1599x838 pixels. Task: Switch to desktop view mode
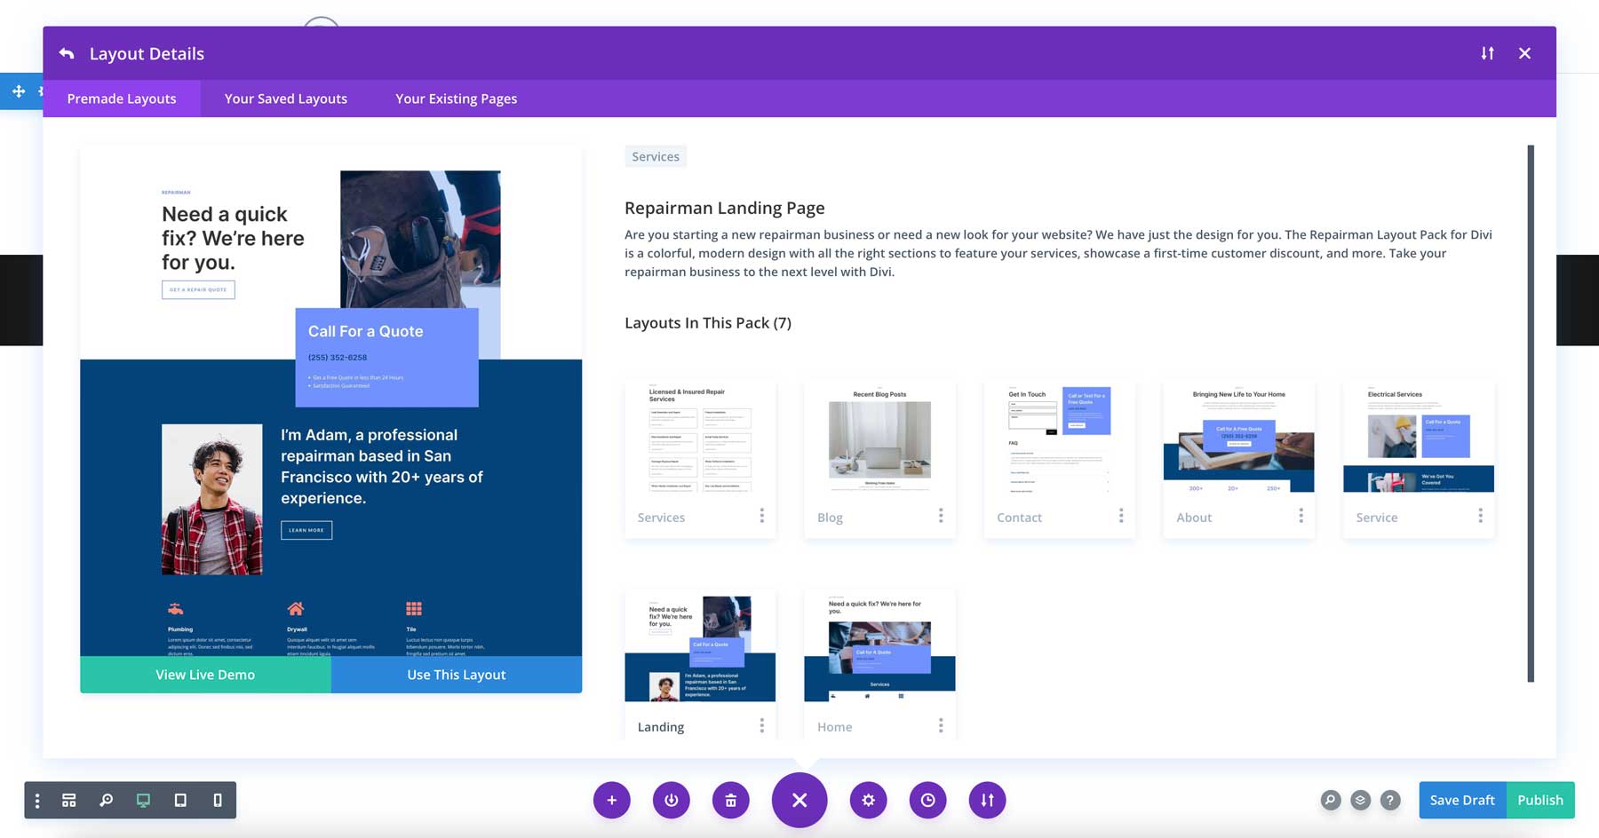143,800
